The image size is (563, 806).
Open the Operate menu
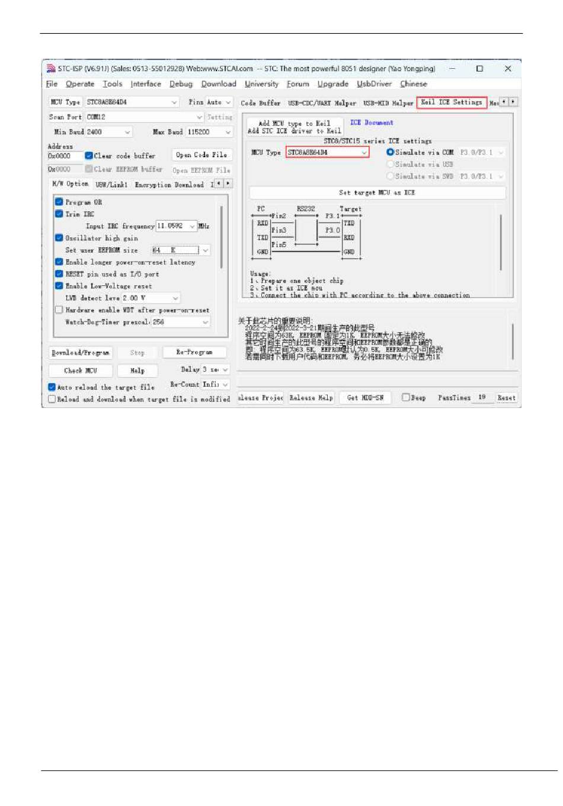(x=80, y=84)
